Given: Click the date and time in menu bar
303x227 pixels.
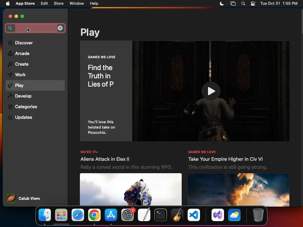Looking at the screenshot, I should coord(279,3).
